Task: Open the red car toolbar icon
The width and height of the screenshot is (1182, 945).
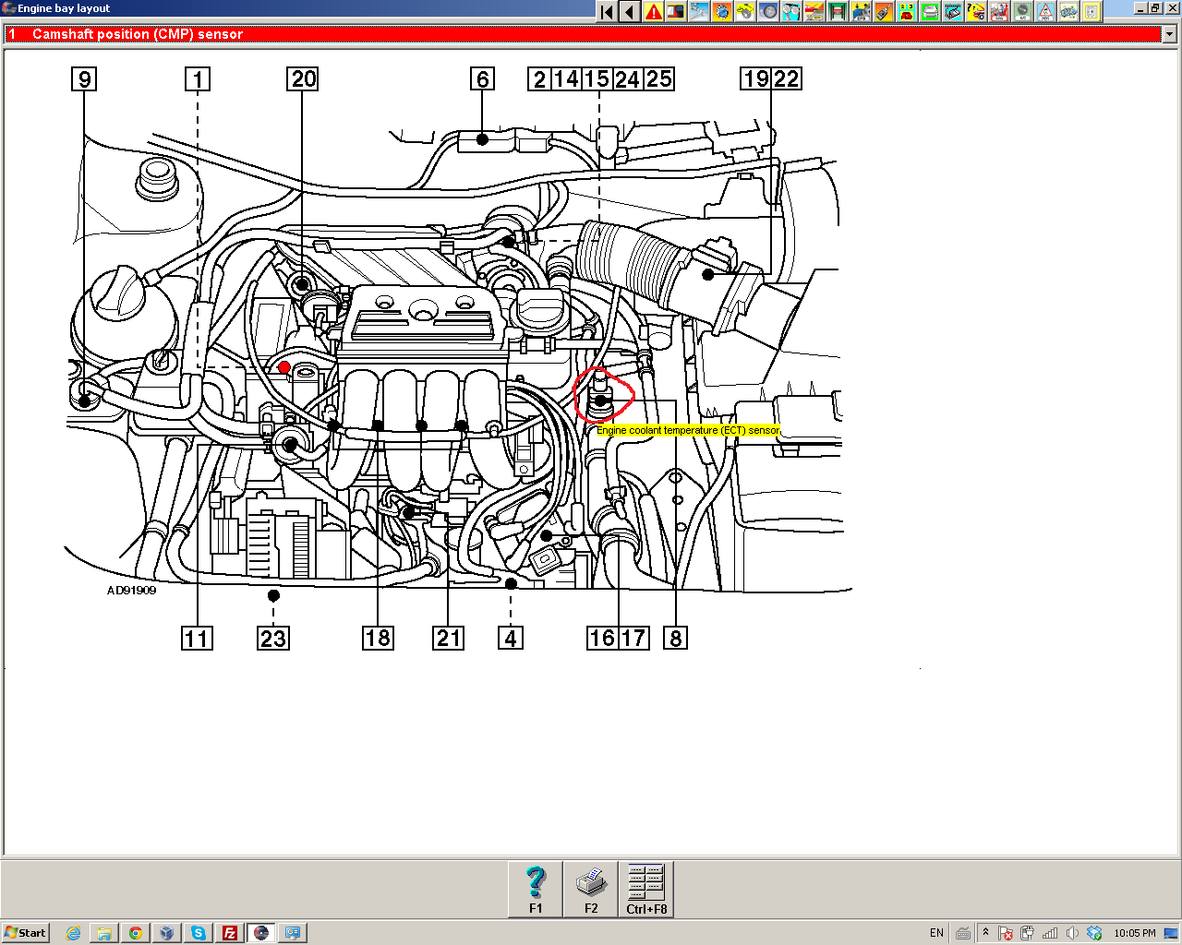Action: point(907,12)
